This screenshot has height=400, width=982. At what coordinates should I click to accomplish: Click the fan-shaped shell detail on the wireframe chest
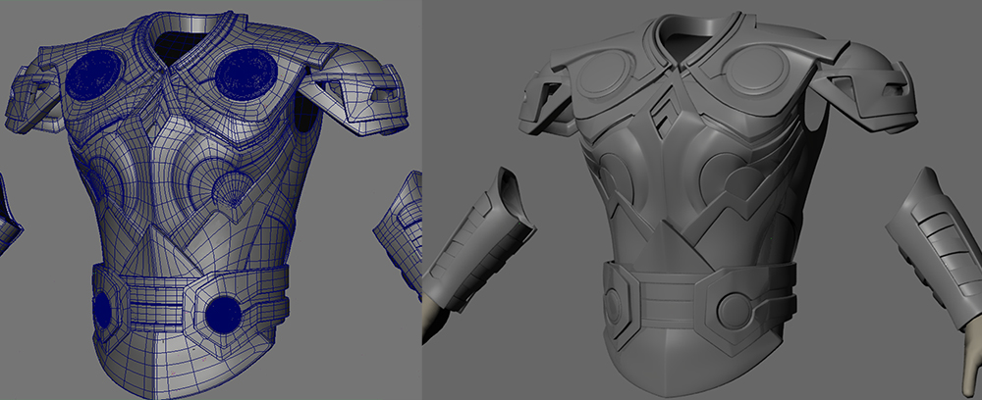point(231,190)
